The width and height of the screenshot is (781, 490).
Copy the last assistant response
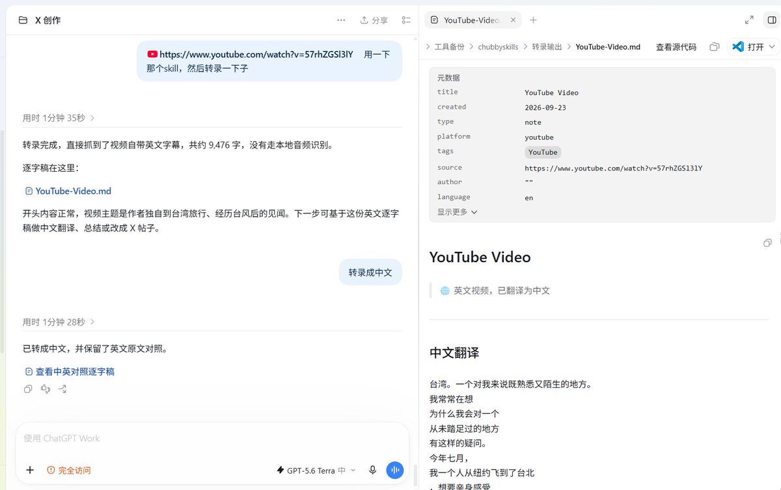point(28,389)
